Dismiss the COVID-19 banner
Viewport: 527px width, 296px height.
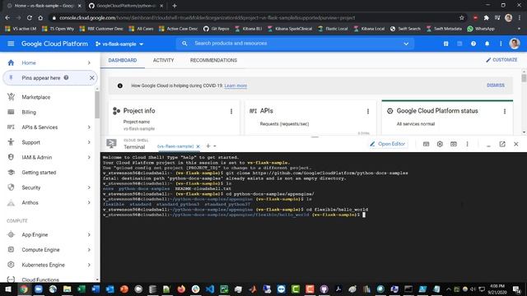pos(496,86)
